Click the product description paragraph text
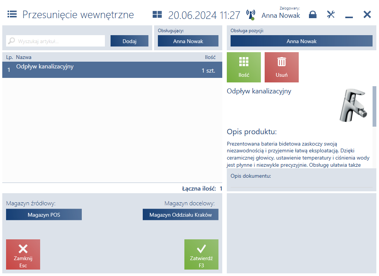The height and width of the screenshot is (276, 379). click(298, 154)
